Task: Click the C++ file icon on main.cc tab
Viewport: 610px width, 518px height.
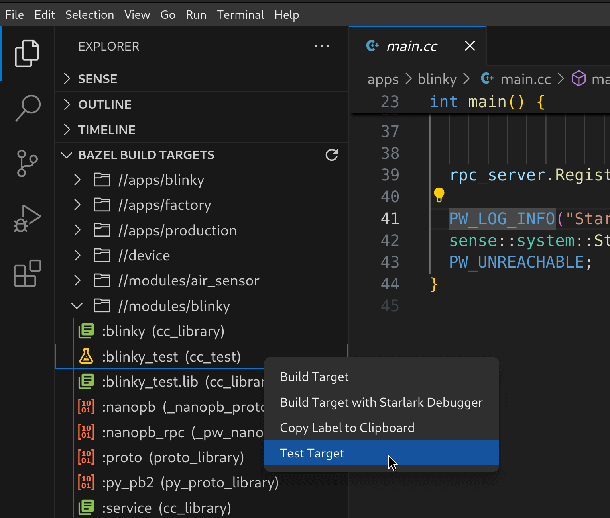Action: [x=372, y=46]
